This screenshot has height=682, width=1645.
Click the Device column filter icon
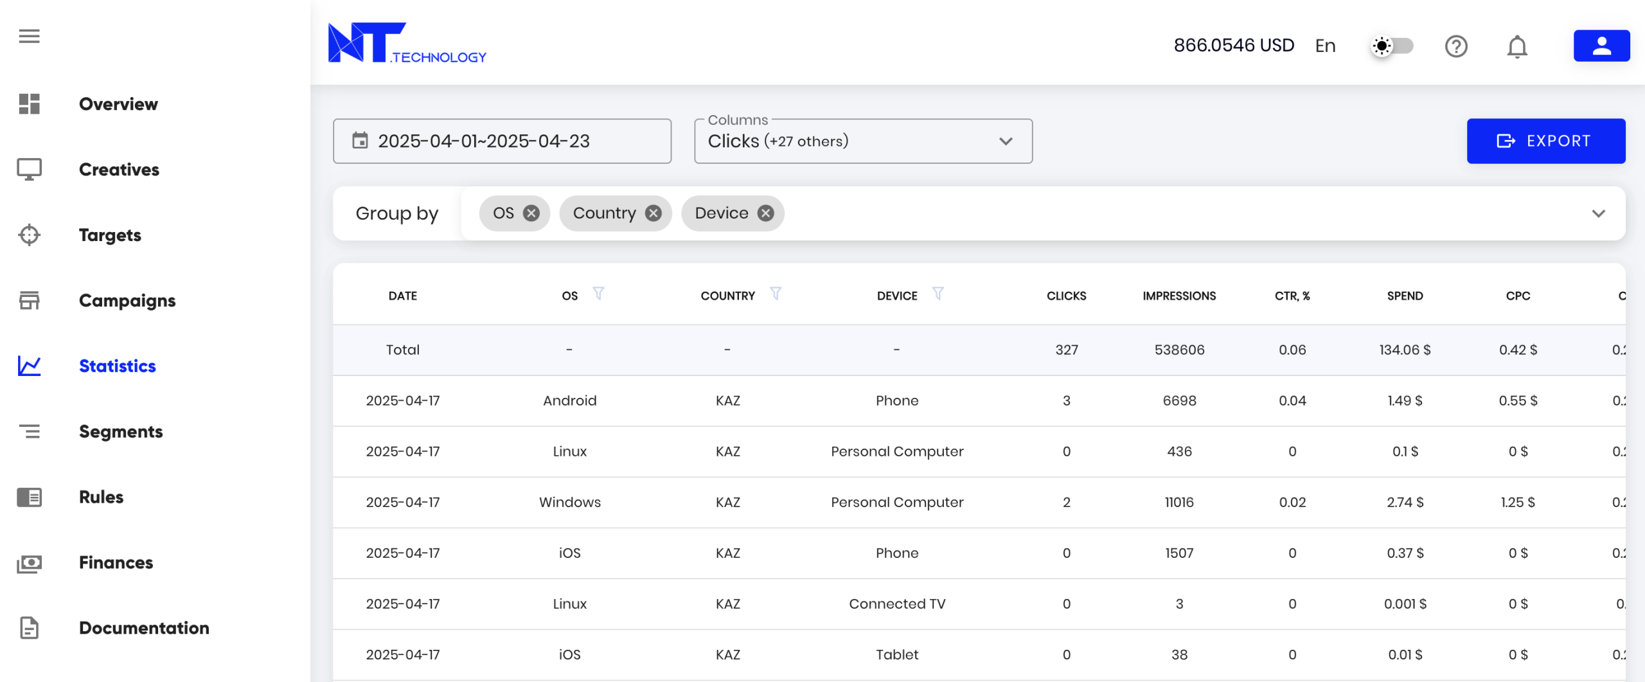[x=938, y=294]
